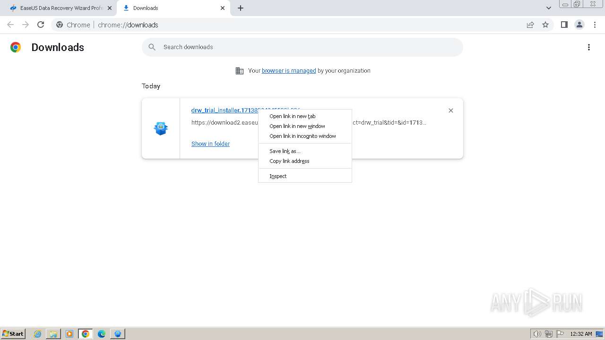Choose Inspect from the context menu
This screenshot has width=605, height=340.
point(305,176)
